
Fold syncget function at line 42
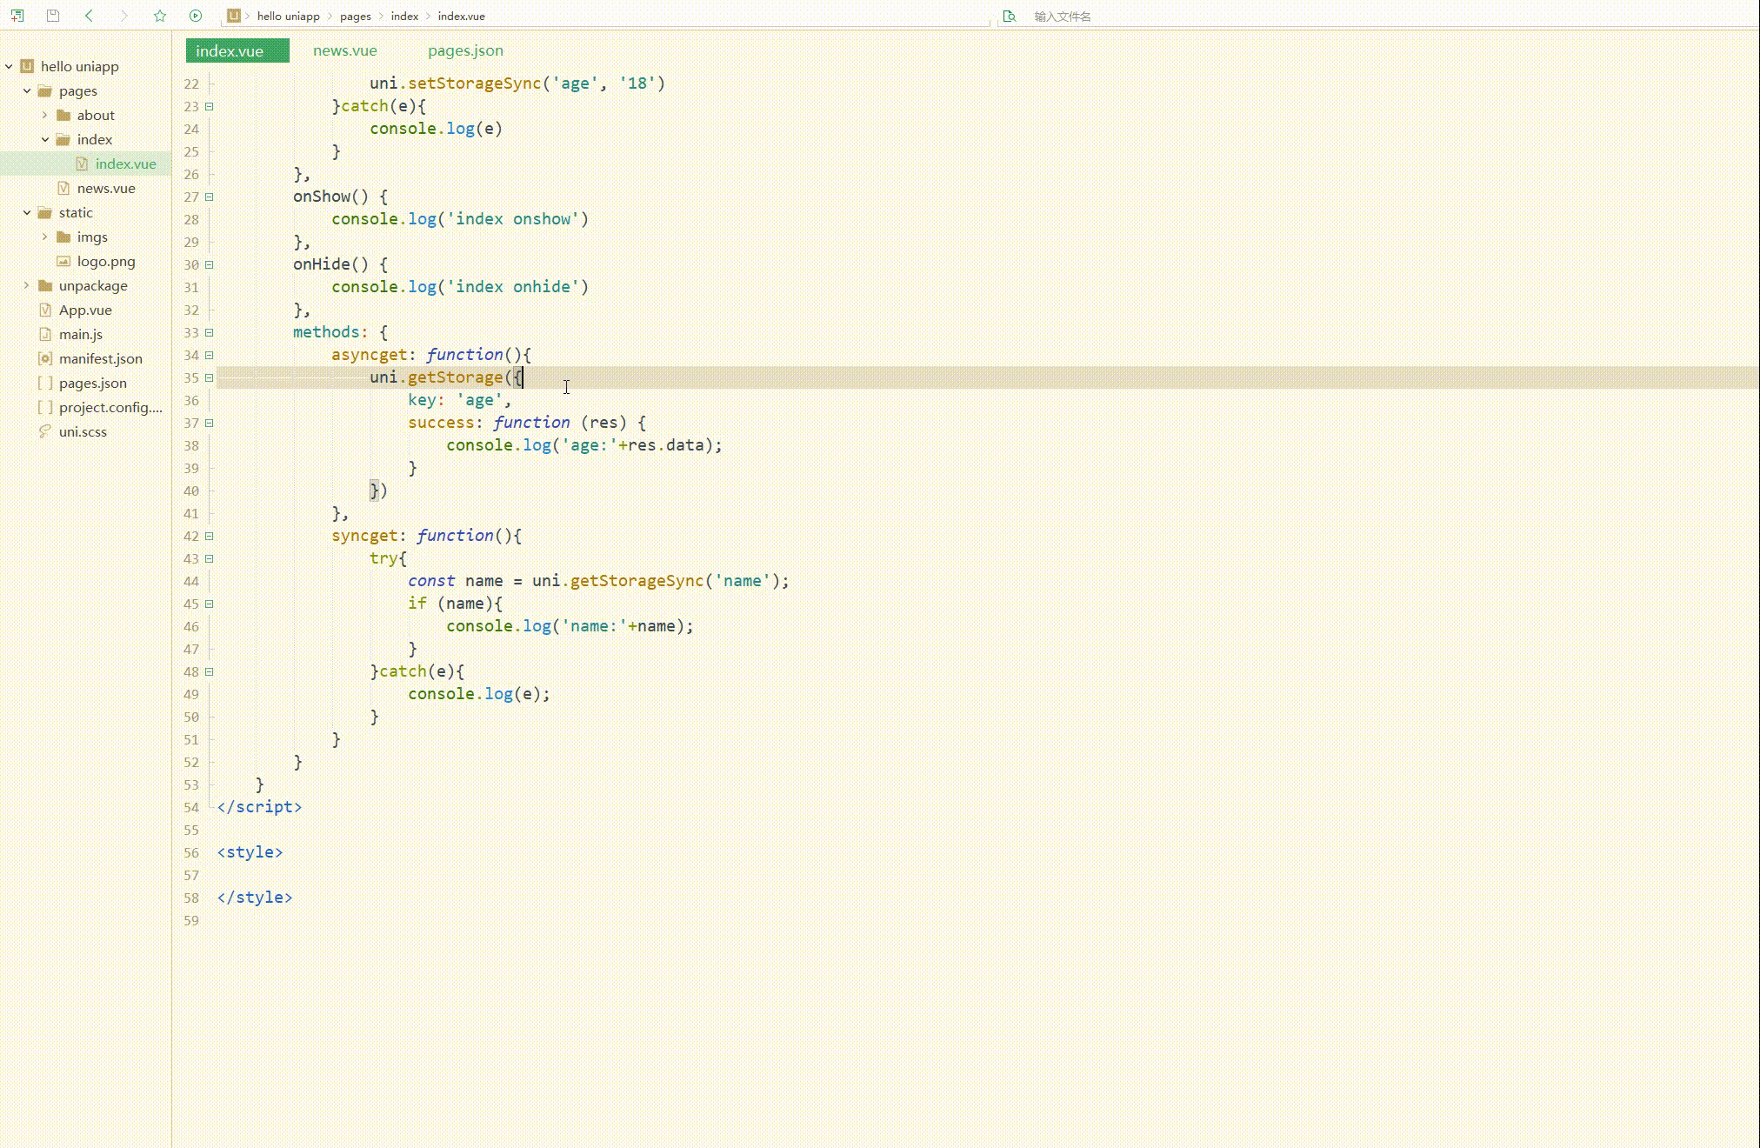[x=209, y=536]
